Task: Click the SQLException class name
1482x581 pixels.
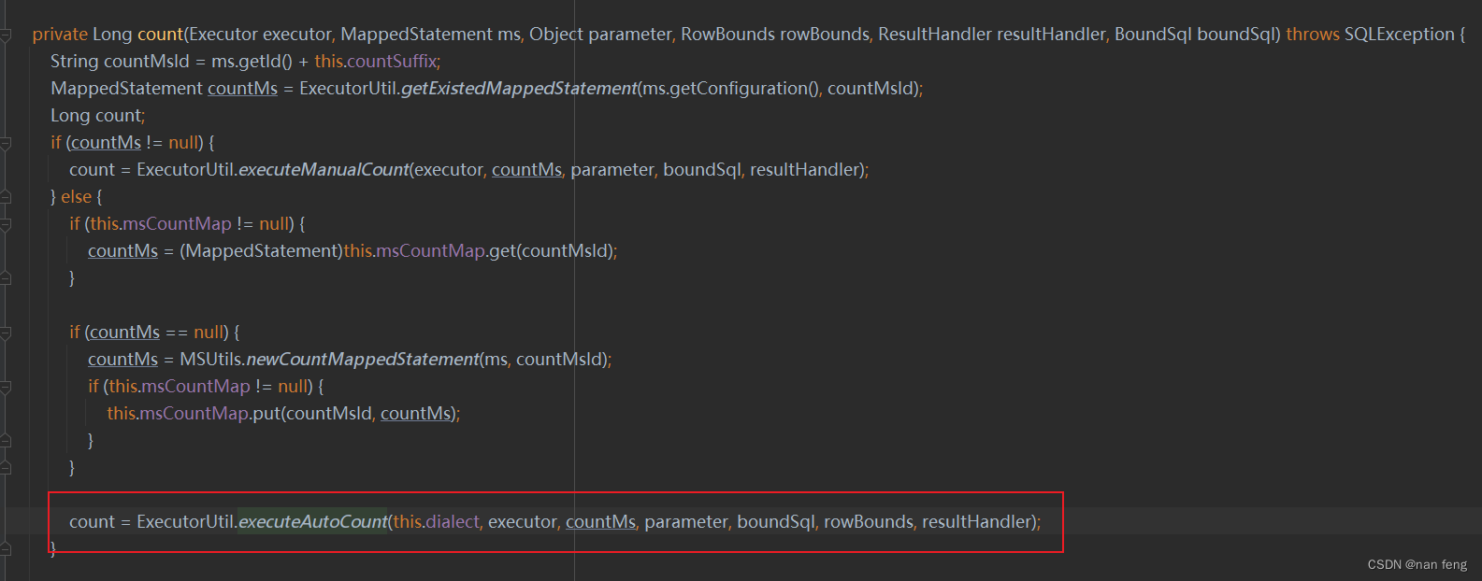Action: [1400, 34]
